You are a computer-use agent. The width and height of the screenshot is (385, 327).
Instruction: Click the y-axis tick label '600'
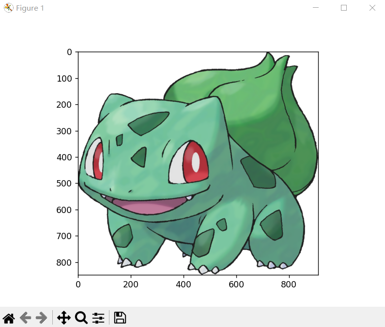(64, 210)
